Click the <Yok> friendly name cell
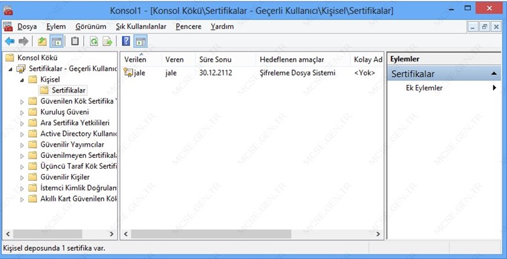The image size is (507, 259). tap(364, 73)
